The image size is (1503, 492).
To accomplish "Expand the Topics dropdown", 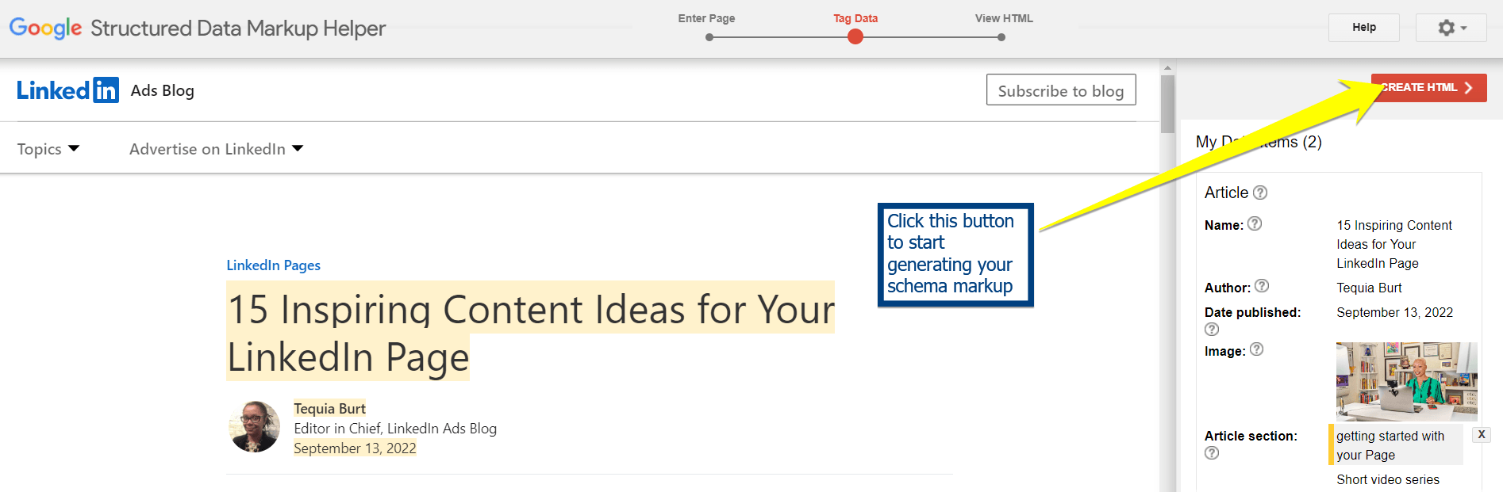I will click(48, 149).
